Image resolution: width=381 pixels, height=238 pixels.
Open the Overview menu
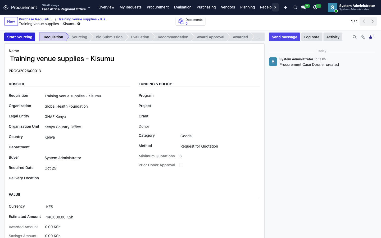point(106,7)
